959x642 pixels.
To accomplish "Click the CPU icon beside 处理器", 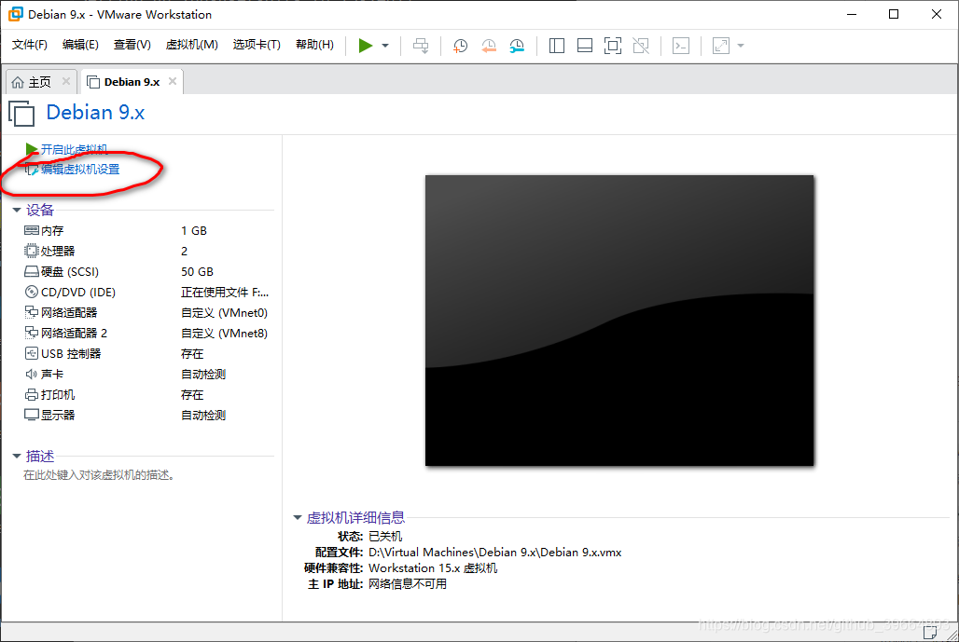I will [x=31, y=251].
